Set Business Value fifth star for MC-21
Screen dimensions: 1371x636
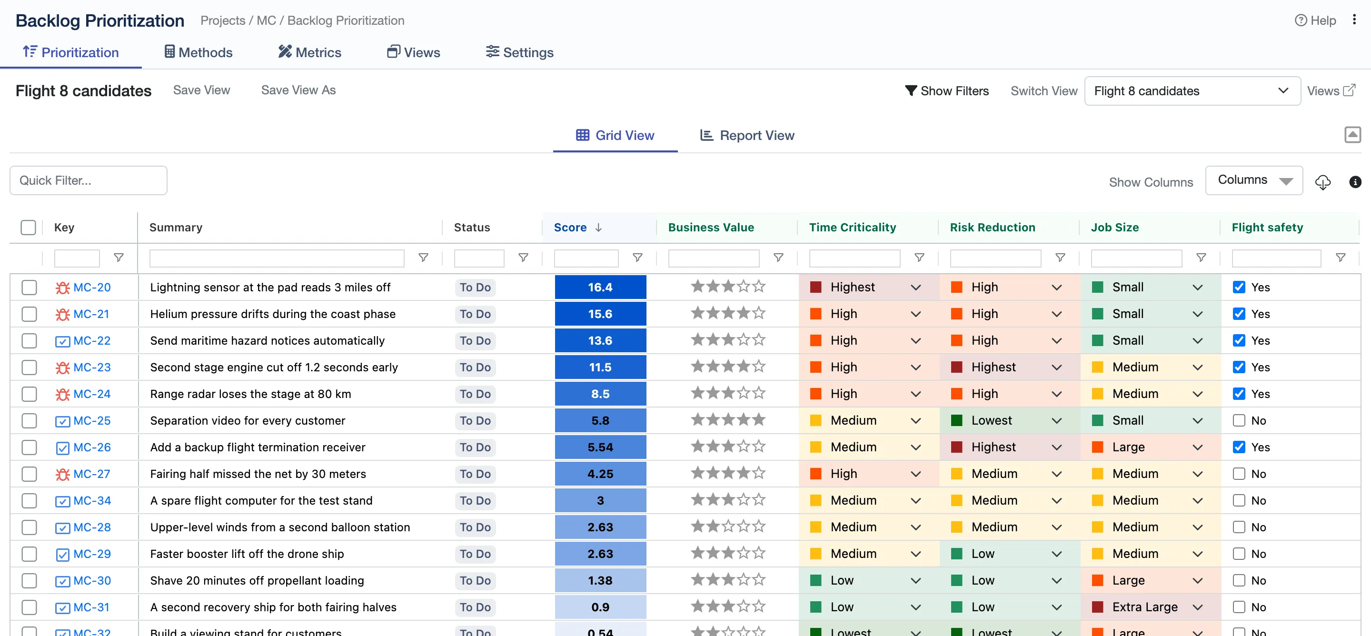(759, 313)
